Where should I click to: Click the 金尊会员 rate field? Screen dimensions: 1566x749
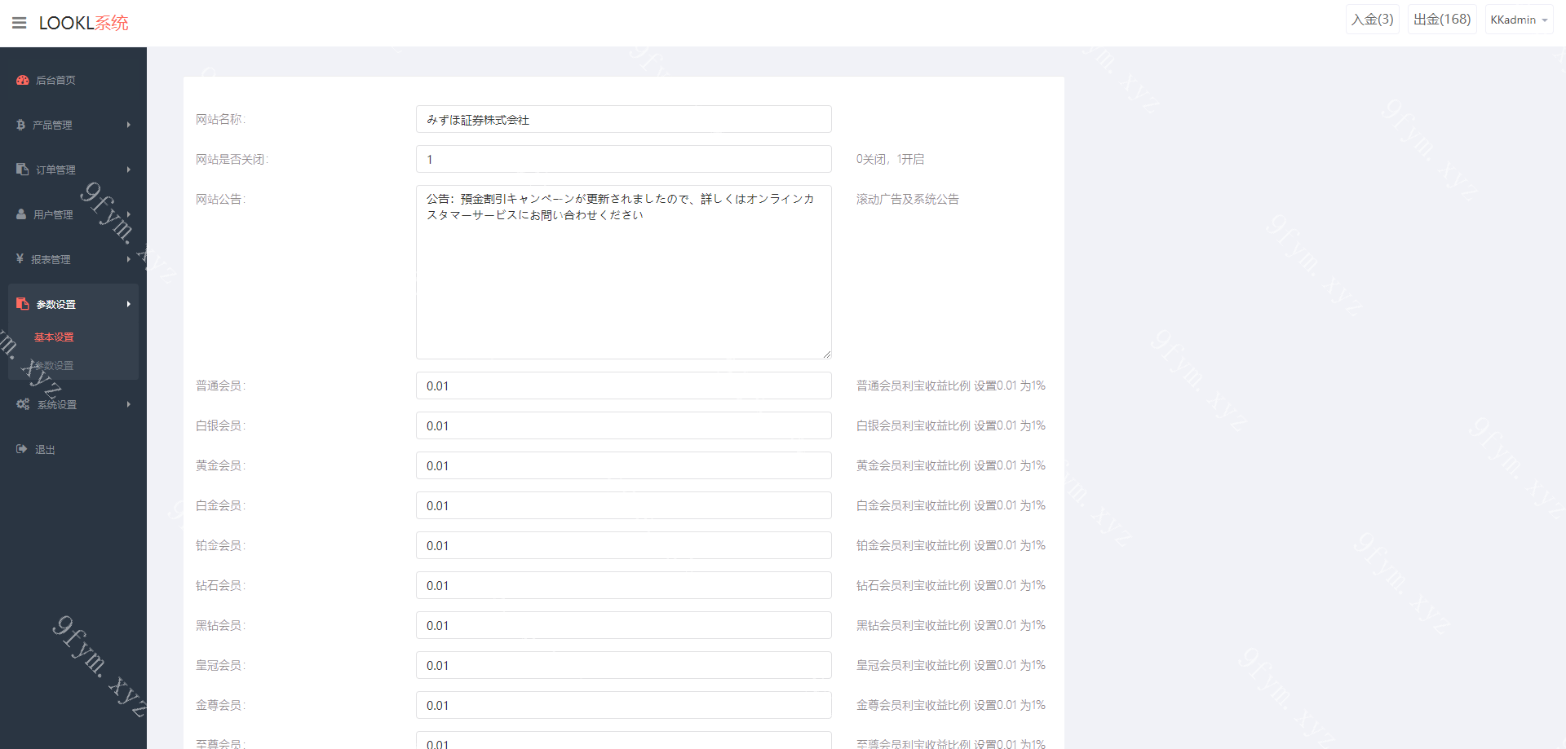click(624, 705)
